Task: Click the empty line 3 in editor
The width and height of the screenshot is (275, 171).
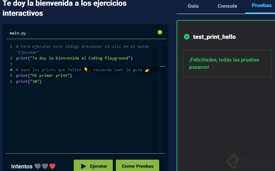Action: click(x=88, y=64)
